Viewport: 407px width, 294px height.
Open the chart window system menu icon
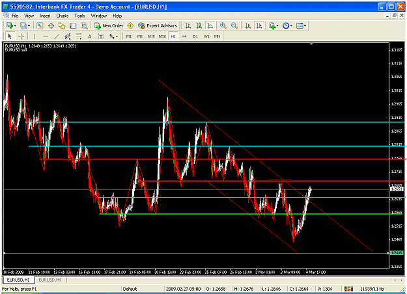pos(6,16)
